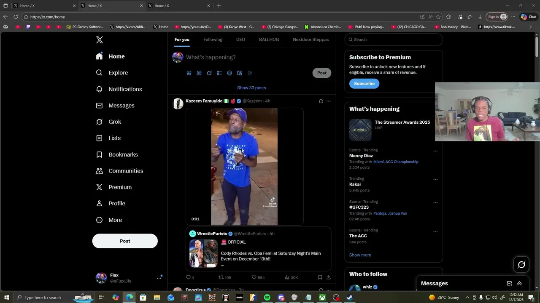Open more options on Kazeem's post
Image resolution: width=540 pixels, height=303 pixels.
(x=329, y=101)
